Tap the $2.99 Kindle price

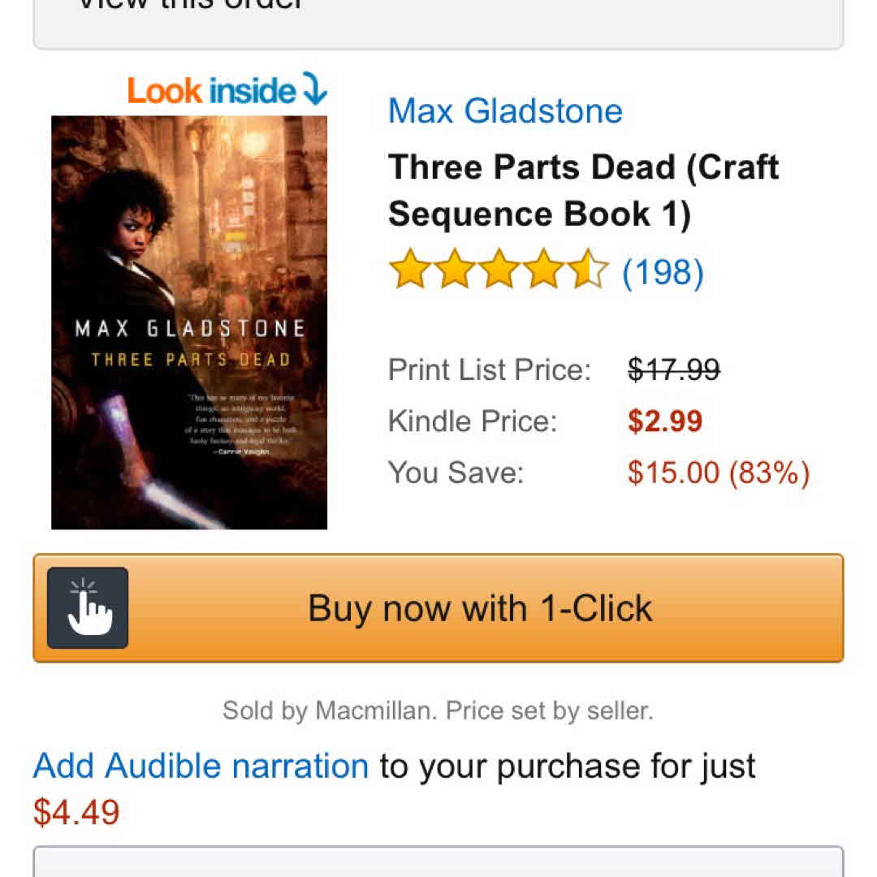coord(664,421)
